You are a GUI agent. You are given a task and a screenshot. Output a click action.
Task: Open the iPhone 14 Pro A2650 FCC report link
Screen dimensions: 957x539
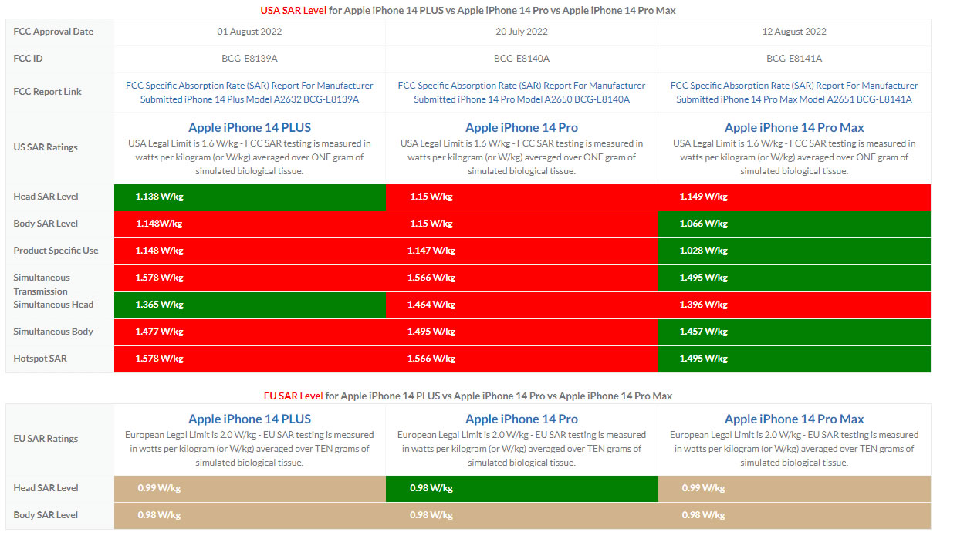(x=521, y=93)
